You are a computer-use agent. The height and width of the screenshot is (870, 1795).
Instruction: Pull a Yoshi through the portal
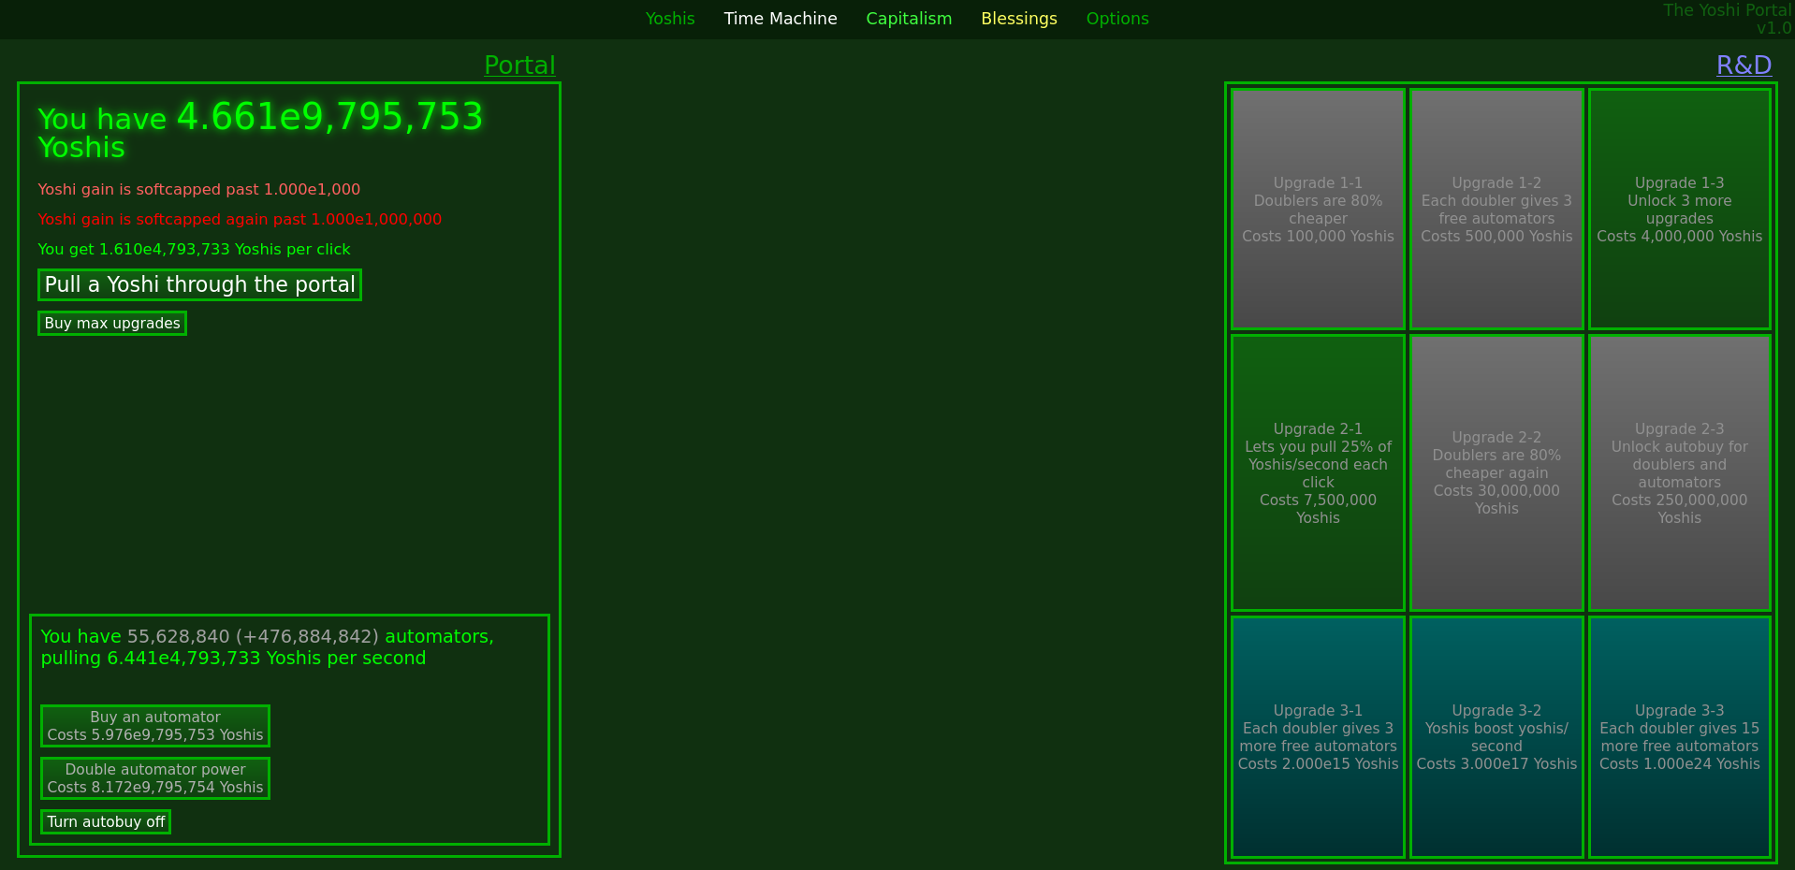click(x=199, y=284)
